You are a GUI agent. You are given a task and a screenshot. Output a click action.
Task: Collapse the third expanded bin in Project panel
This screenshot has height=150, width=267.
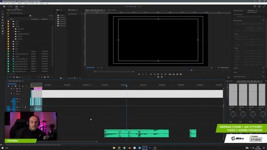point(11,27)
